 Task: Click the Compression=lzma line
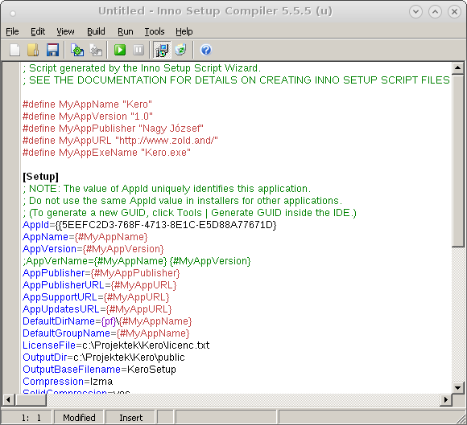(68, 382)
